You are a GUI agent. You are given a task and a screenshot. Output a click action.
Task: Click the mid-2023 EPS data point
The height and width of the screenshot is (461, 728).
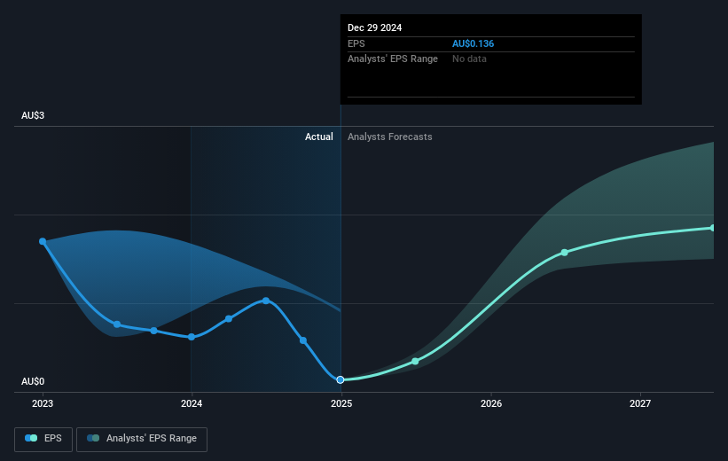coord(117,324)
